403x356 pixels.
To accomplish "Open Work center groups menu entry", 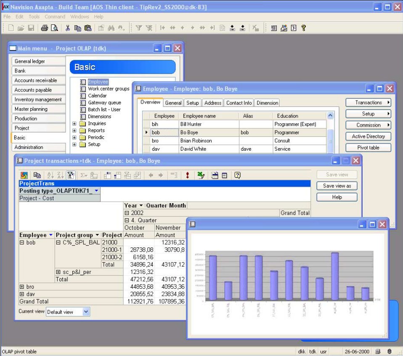I will click(x=109, y=89).
